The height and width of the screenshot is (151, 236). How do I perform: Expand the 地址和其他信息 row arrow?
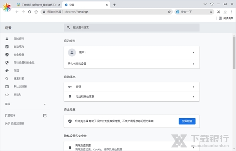point(194,97)
